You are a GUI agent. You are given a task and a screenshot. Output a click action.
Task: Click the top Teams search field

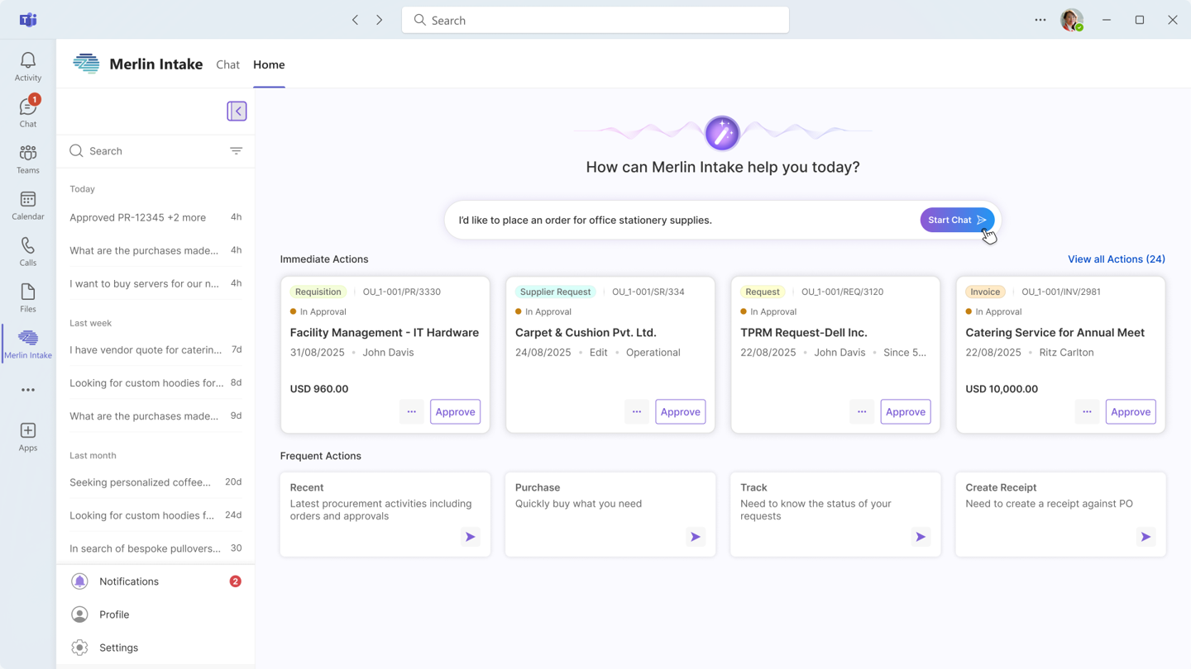pyautogui.click(x=595, y=20)
